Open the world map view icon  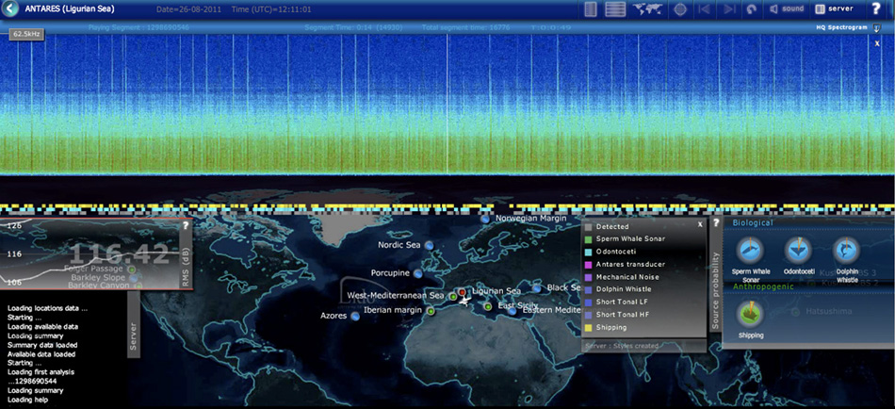coord(647,9)
